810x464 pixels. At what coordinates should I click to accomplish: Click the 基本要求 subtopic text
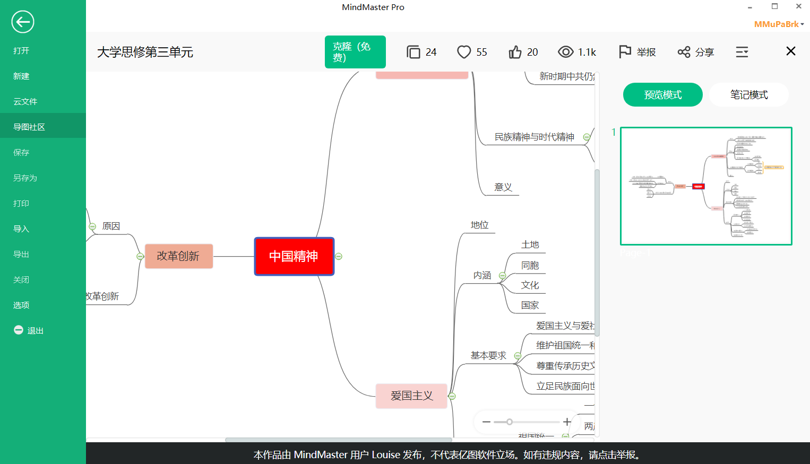click(488, 356)
